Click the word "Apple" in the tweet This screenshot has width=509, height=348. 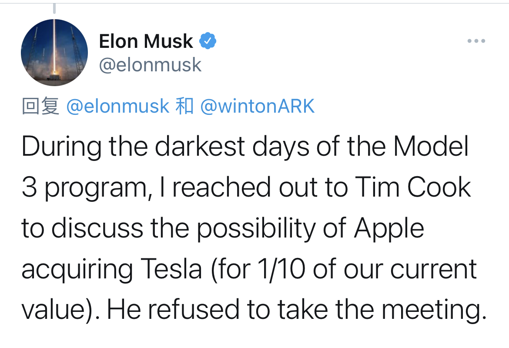tap(389, 228)
